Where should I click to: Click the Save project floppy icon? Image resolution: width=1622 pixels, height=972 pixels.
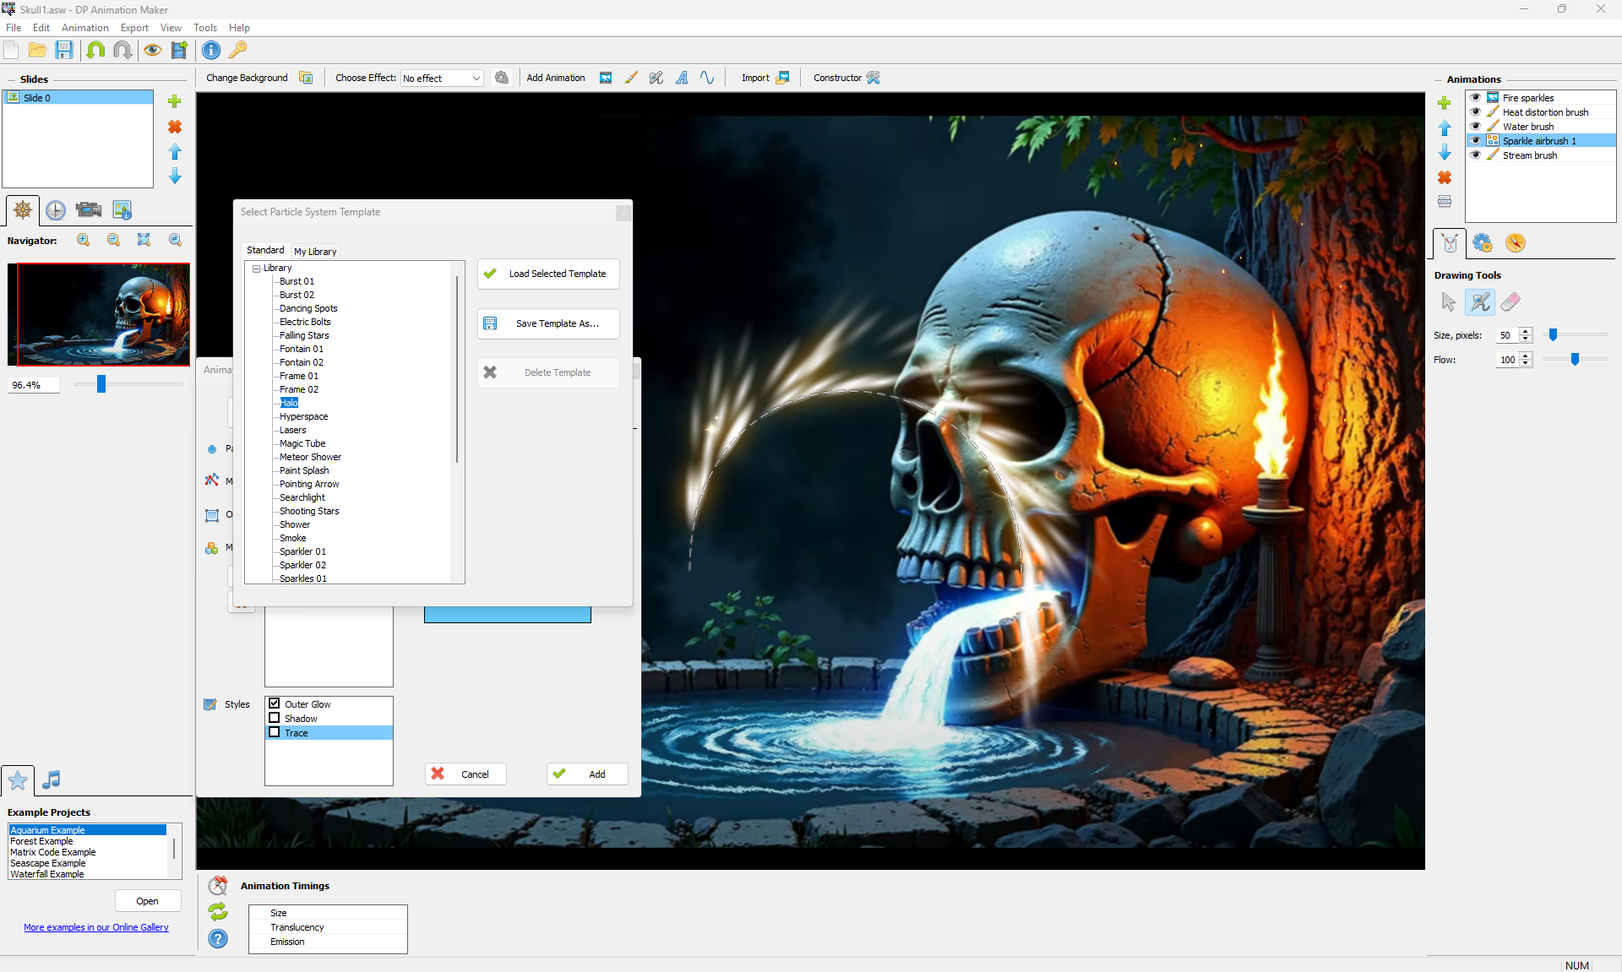(x=64, y=51)
